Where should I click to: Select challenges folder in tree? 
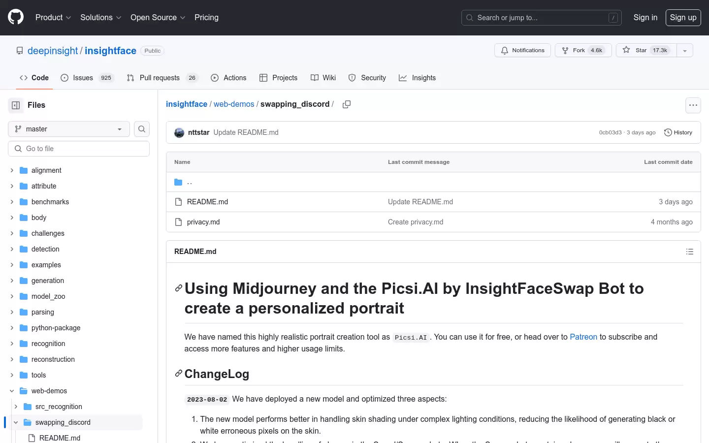click(x=48, y=233)
